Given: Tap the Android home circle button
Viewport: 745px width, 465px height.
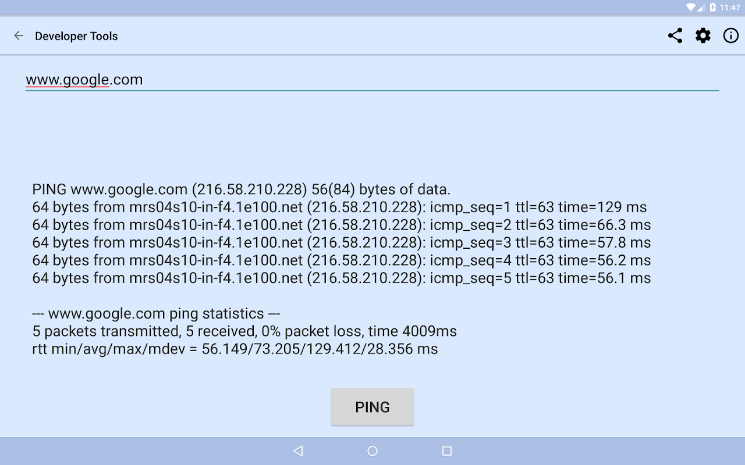Looking at the screenshot, I should click(372, 451).
